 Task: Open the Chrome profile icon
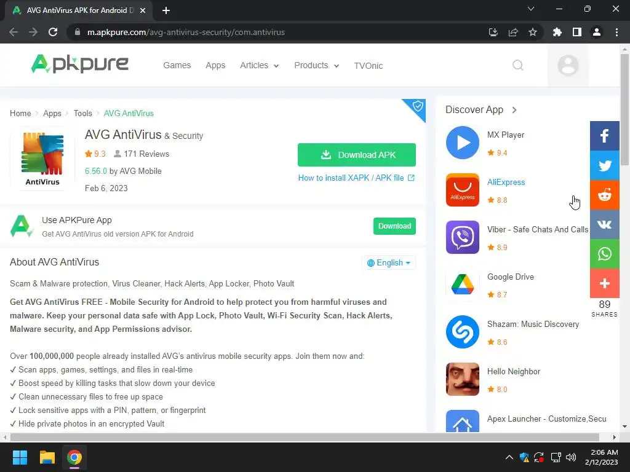(597, 32)
